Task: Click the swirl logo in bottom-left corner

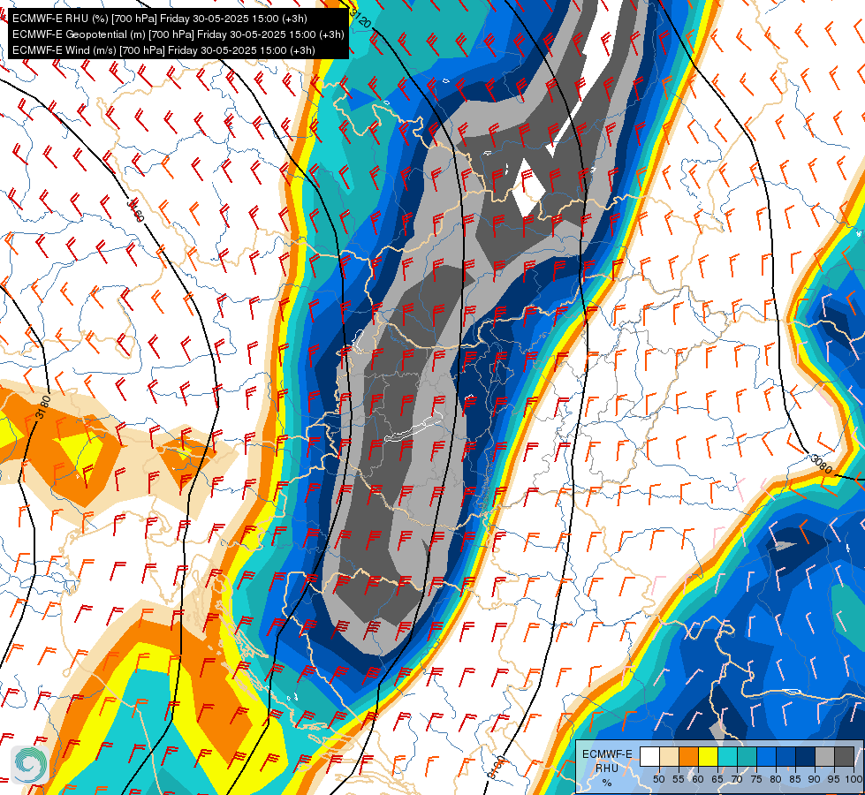Action: (x=29, y=765)
